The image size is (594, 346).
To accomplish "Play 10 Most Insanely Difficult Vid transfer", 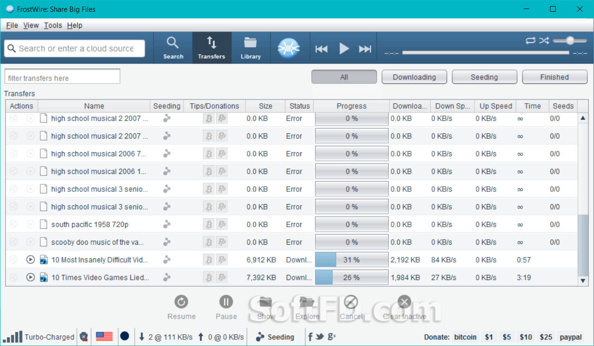I will point(31,260).
